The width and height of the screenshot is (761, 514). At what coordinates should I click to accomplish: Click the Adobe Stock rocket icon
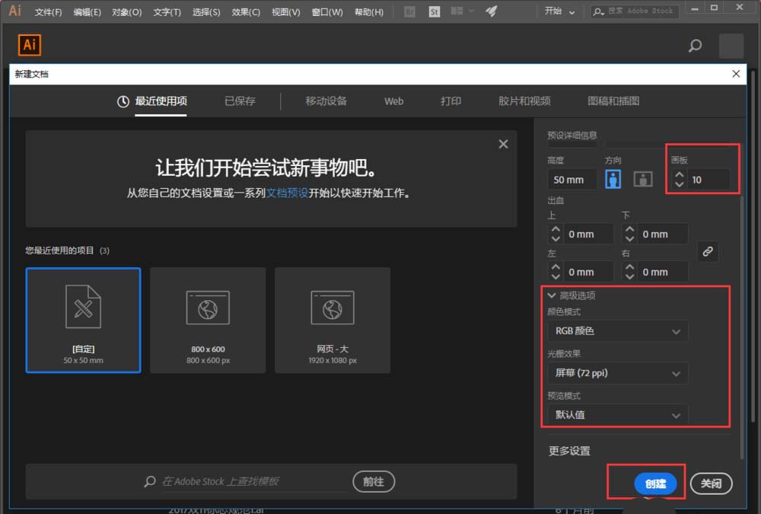[x=490, y=11]
